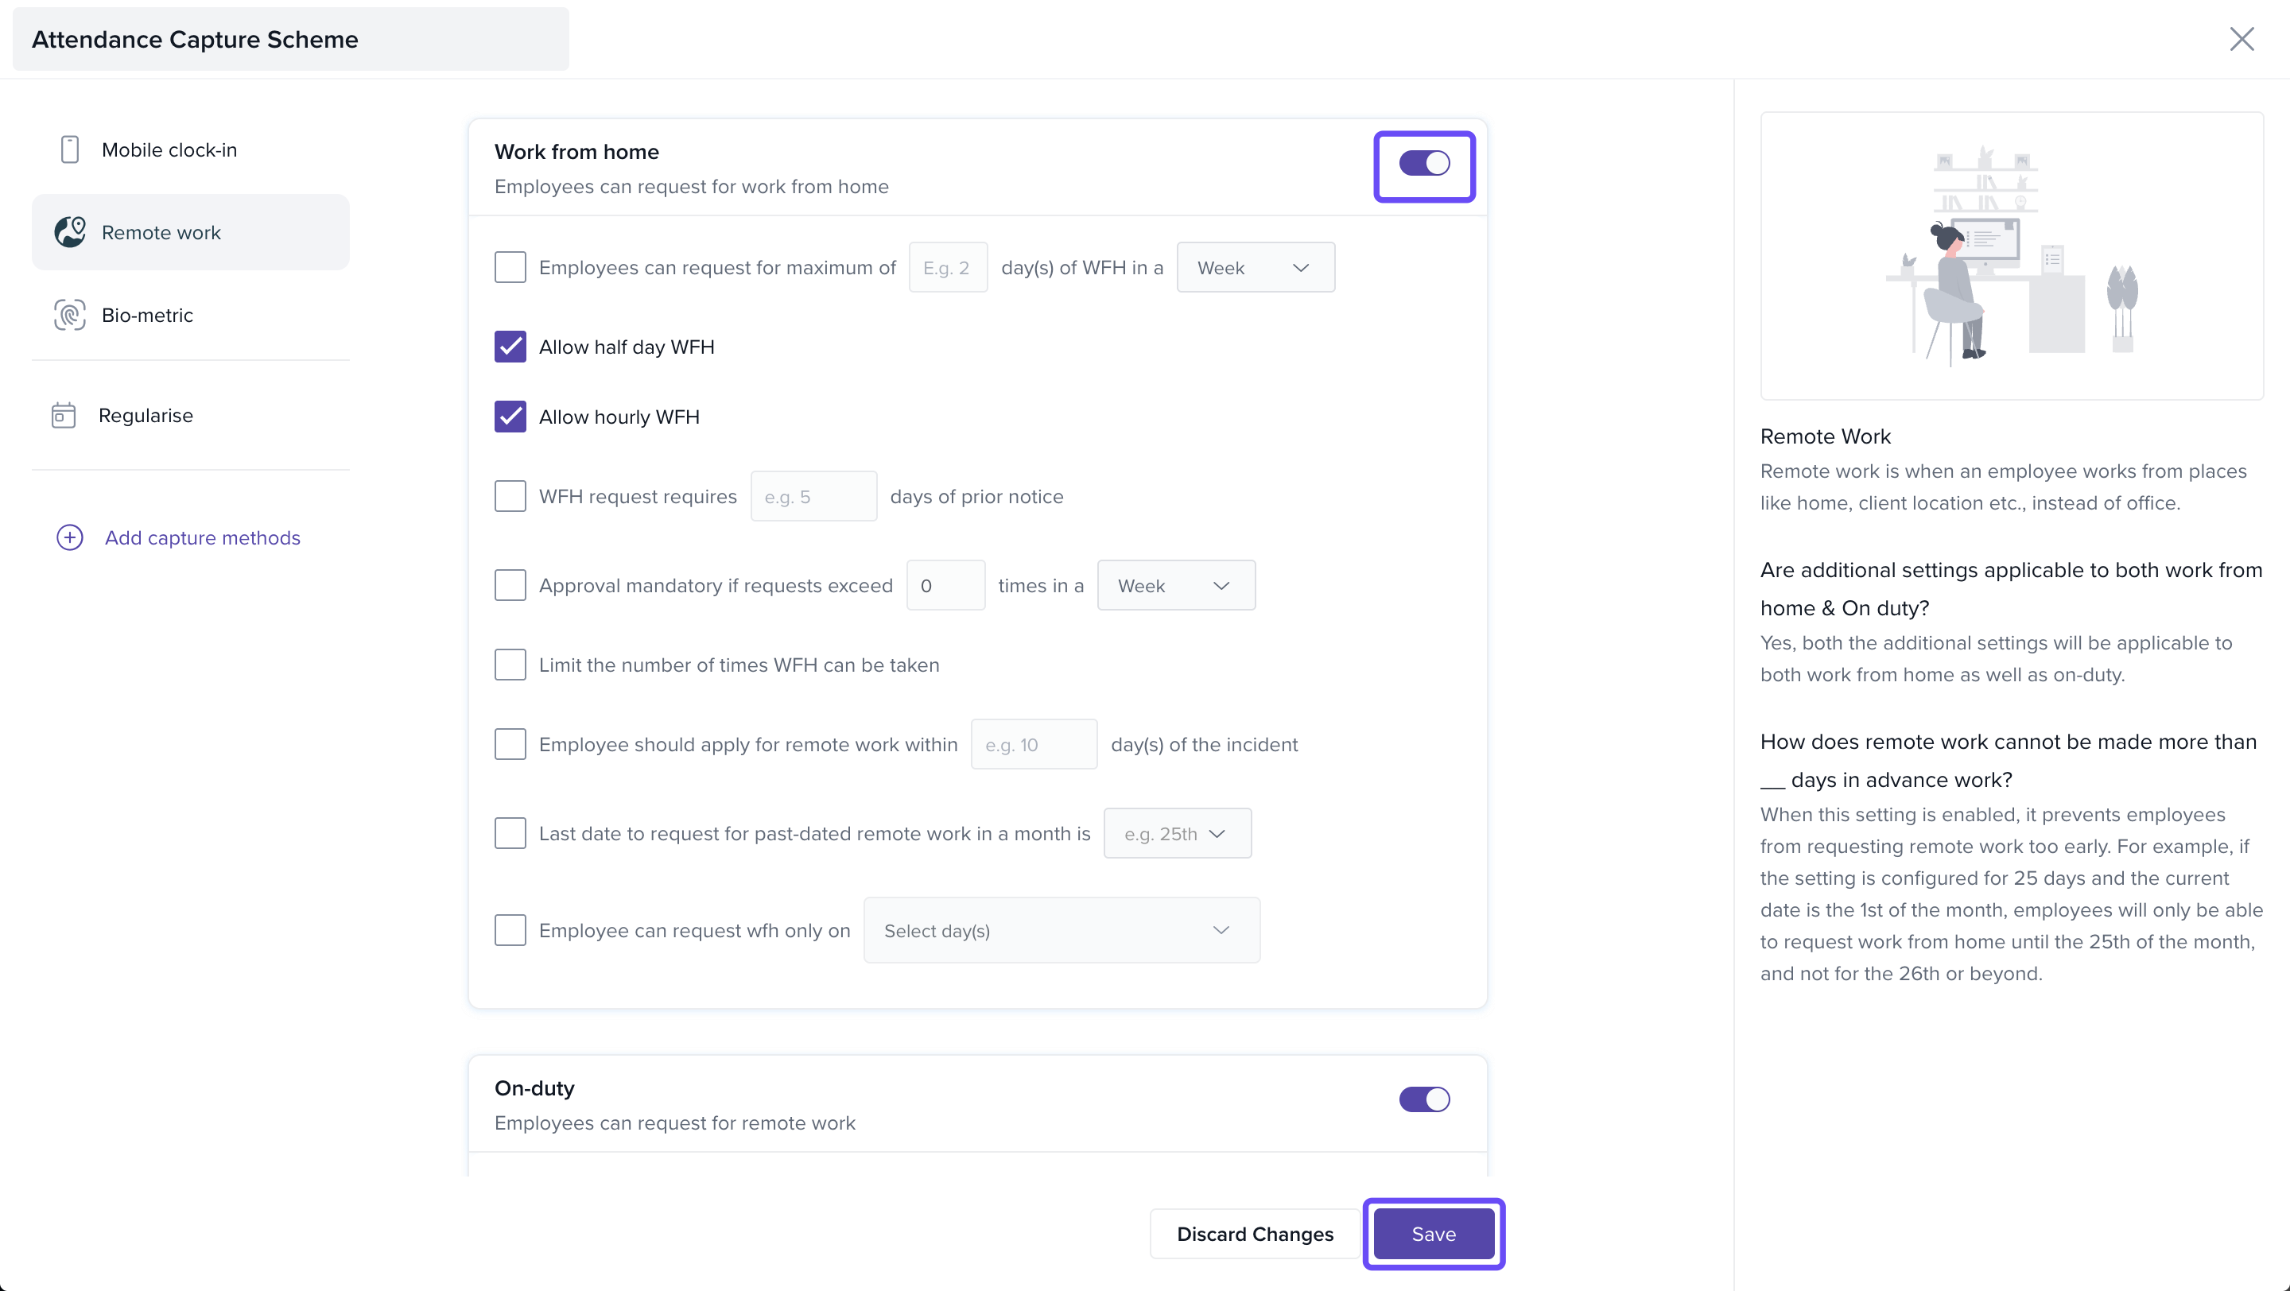Uncheck Allow half day WFH
This screenshot has height=1291, width=2290.
coord(510,347)
